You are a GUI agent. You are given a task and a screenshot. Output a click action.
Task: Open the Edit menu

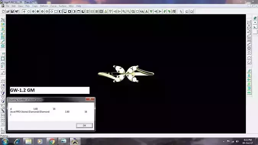(13, 6)
